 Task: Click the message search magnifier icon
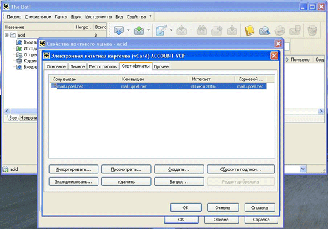[265, 31]
